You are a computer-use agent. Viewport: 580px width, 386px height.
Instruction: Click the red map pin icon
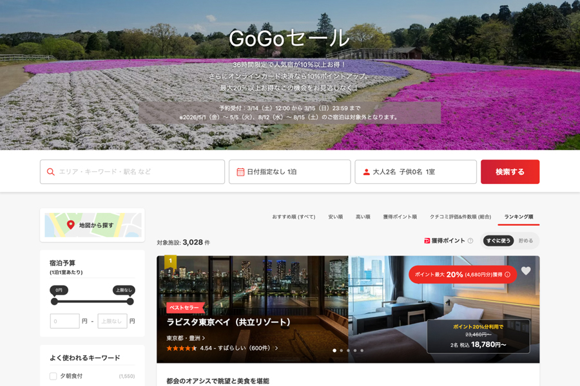(x=71, y=225)
